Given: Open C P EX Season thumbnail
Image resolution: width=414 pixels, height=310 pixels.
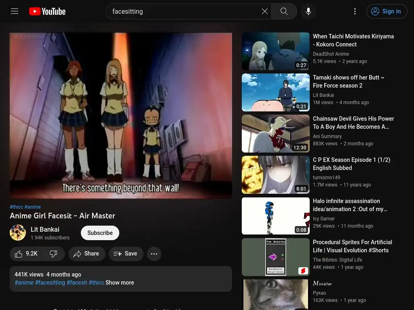Looking at the screenshot, I should (276, 174).
